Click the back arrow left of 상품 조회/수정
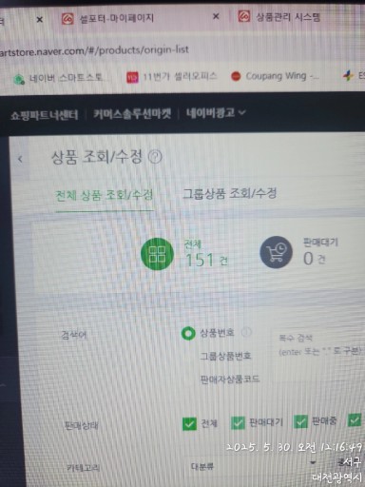Viewport: 365px width, 487px height. 20,159
